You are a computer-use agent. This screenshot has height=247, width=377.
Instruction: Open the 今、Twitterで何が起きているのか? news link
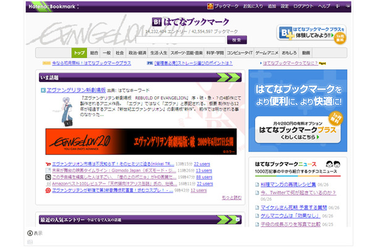298,193
